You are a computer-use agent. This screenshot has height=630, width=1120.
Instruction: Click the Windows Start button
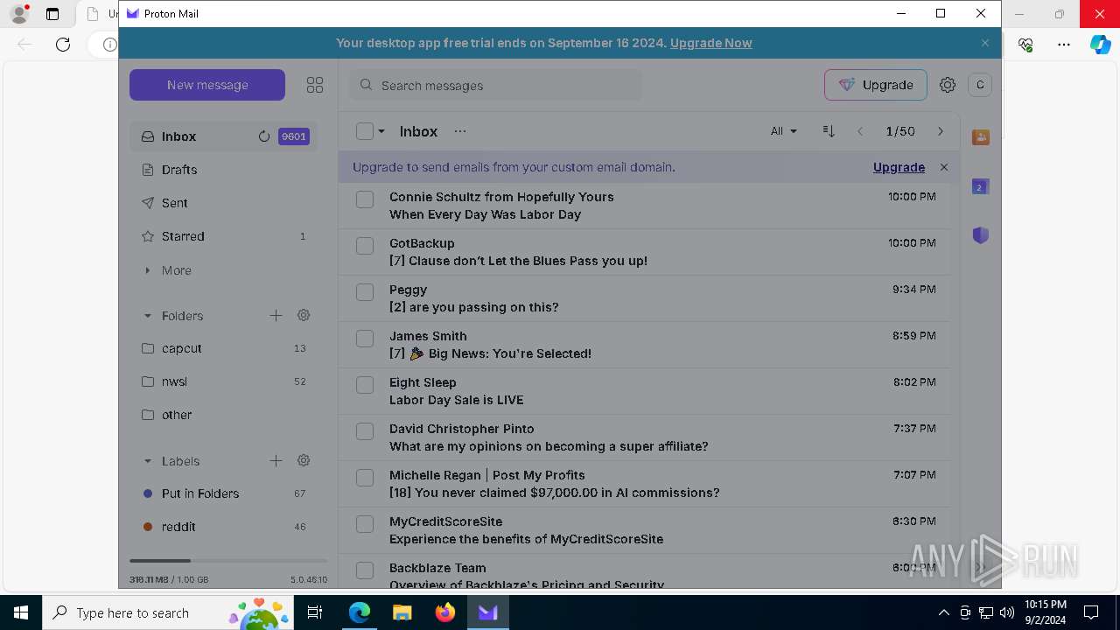[21, 612]
